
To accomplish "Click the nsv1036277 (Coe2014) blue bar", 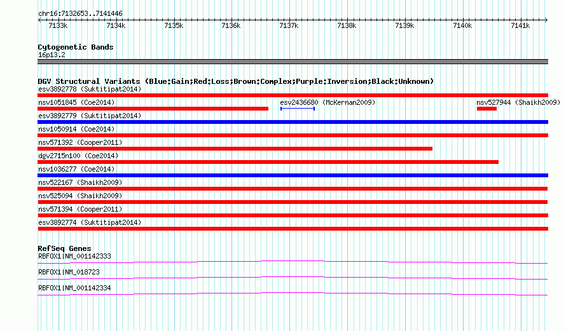I will (x=293, y=175).
